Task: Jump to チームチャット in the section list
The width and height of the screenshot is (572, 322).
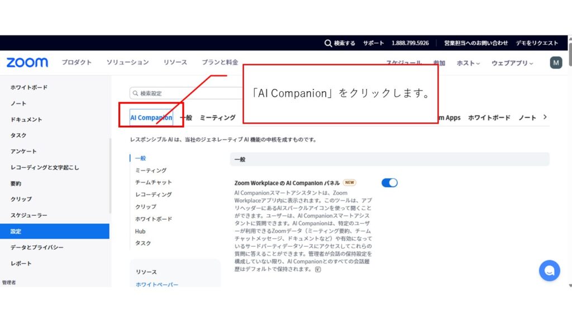Action: point(154,182)
